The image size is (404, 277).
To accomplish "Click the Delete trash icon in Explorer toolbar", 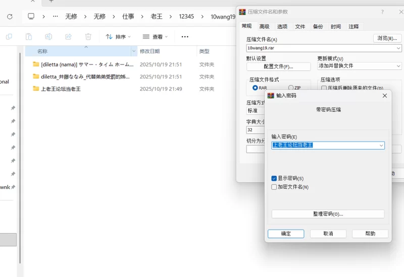I will click(88, 36).
